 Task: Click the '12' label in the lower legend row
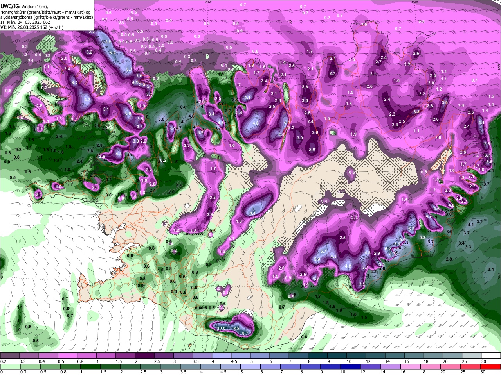click(362, 372)
